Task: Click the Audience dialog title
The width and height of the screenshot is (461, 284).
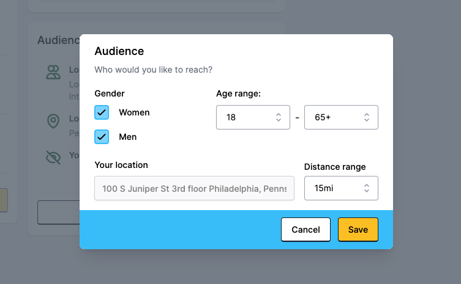Action: (x=119, y=51)
